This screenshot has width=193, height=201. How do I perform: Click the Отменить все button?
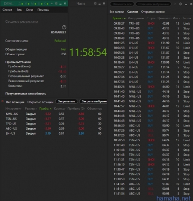pyautogui.click(x=122, y=4)
